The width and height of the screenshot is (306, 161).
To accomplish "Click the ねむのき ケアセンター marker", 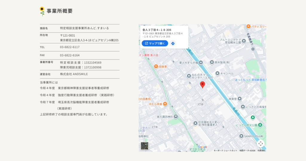I will 189,76.
